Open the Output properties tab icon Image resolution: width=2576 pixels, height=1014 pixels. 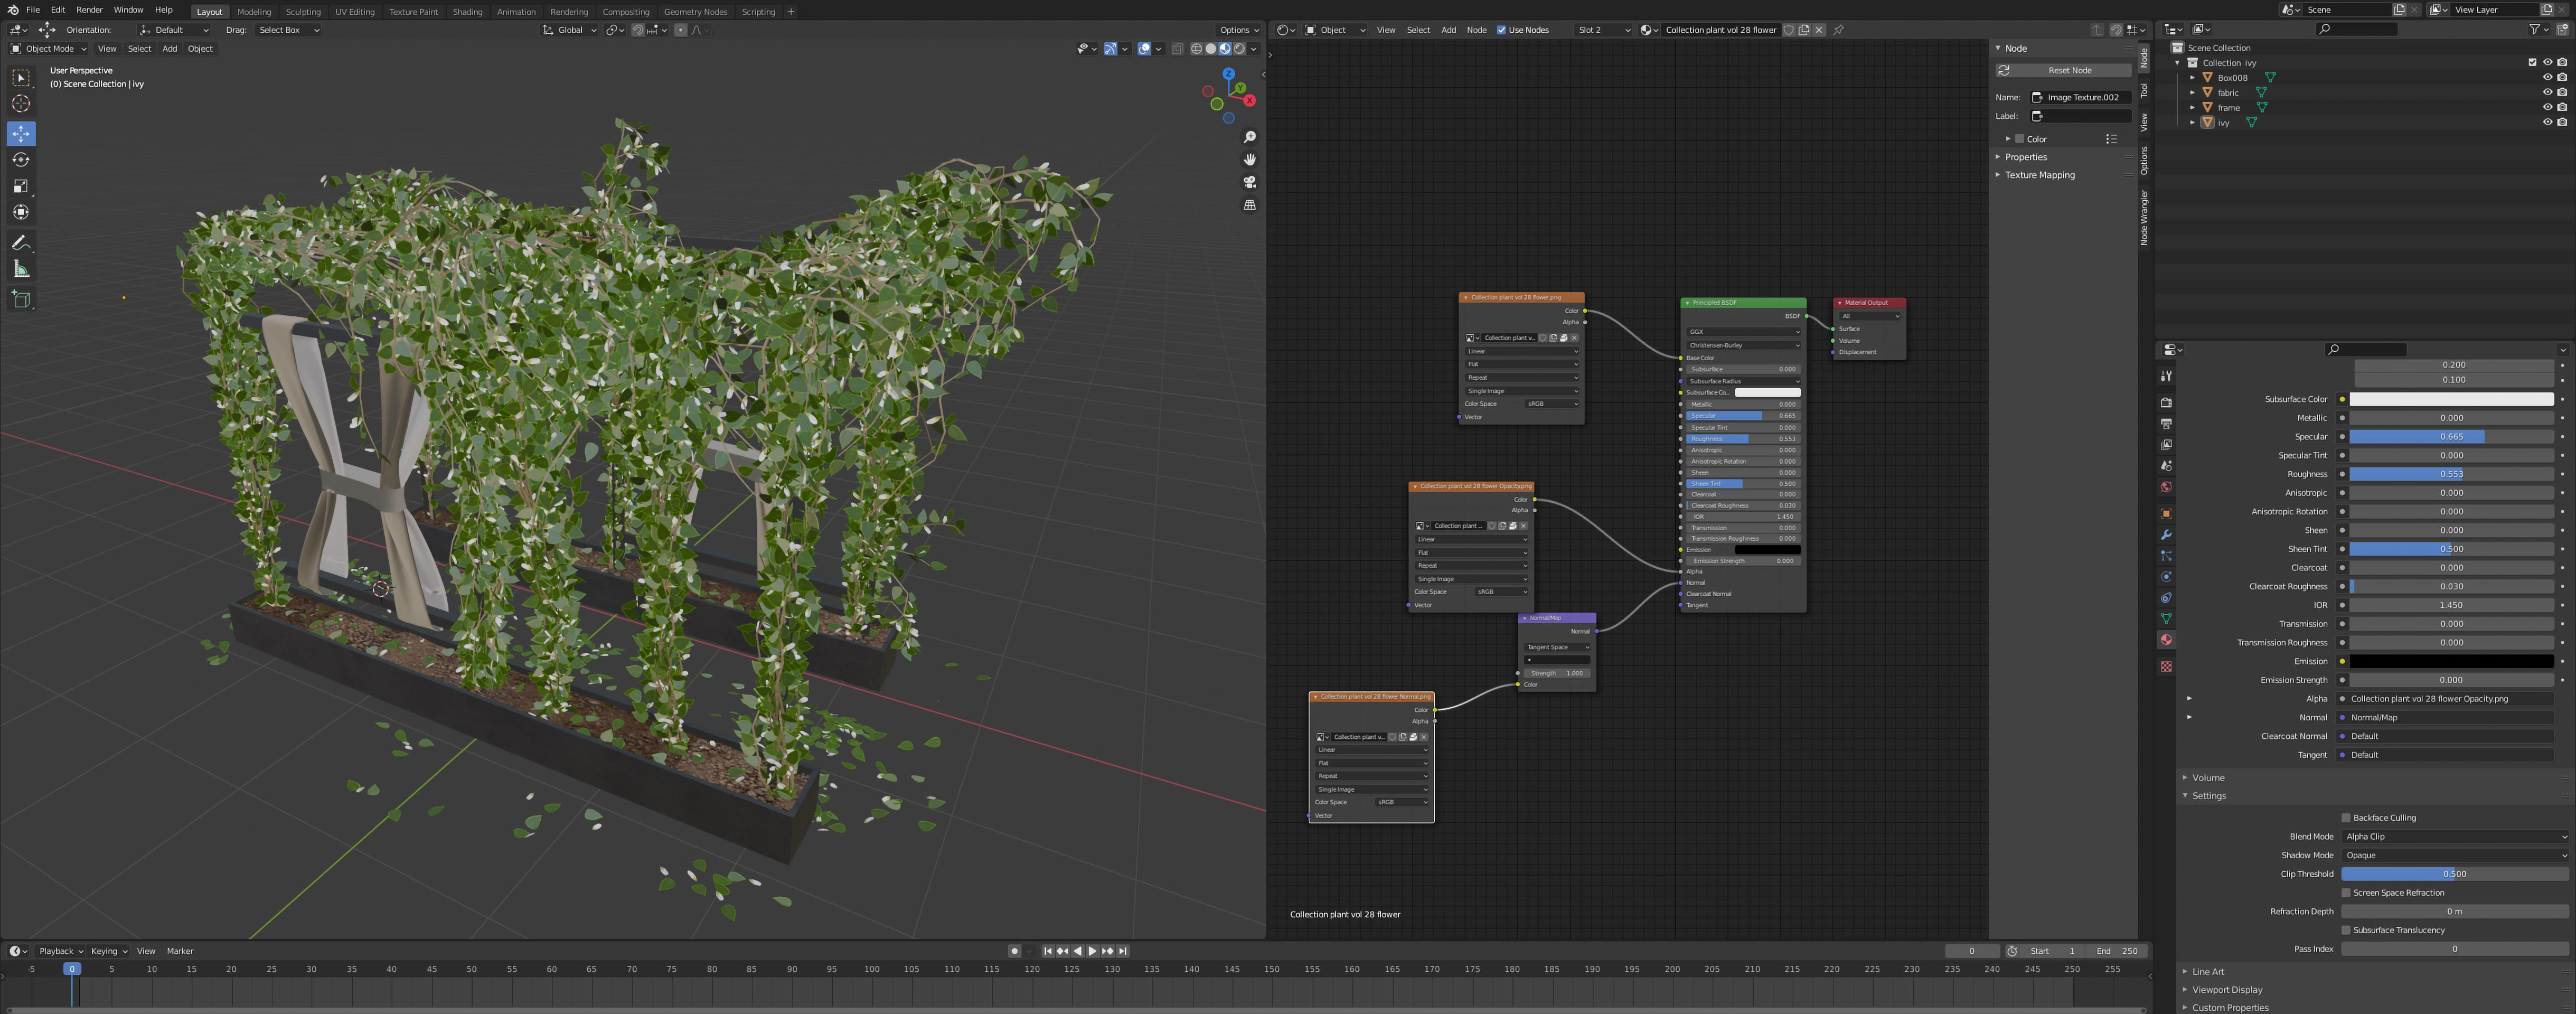[x=2166, y=424]
